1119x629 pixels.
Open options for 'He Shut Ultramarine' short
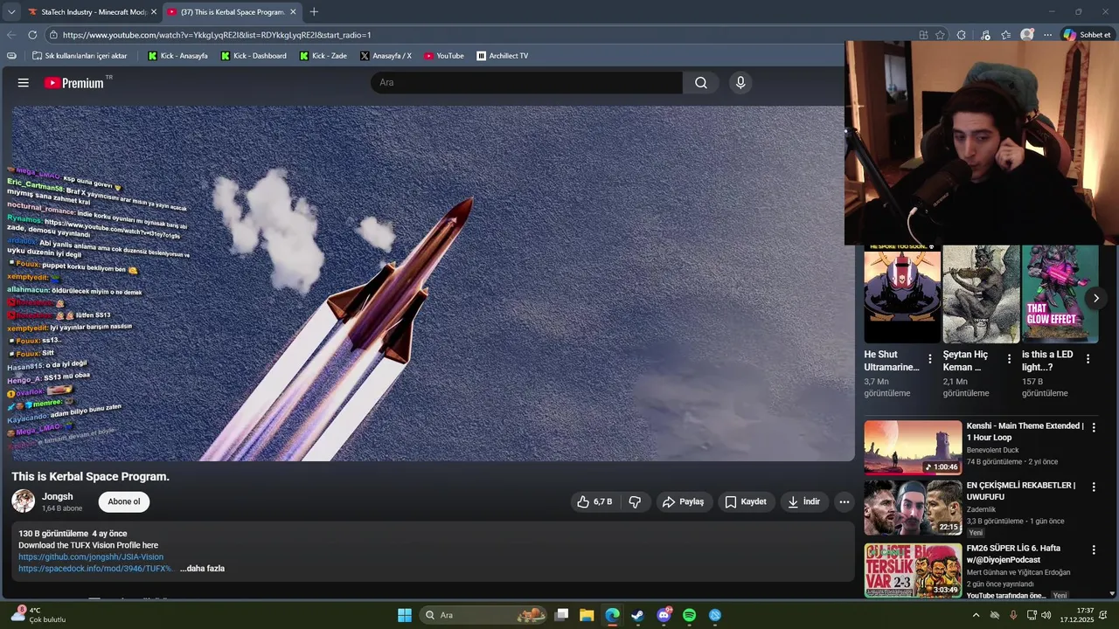pos(930,359)
